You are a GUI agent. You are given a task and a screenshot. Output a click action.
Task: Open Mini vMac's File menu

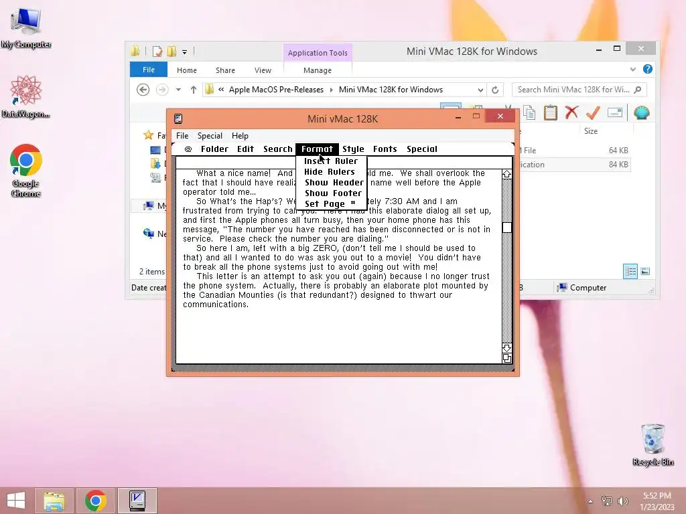click(182, 135)
